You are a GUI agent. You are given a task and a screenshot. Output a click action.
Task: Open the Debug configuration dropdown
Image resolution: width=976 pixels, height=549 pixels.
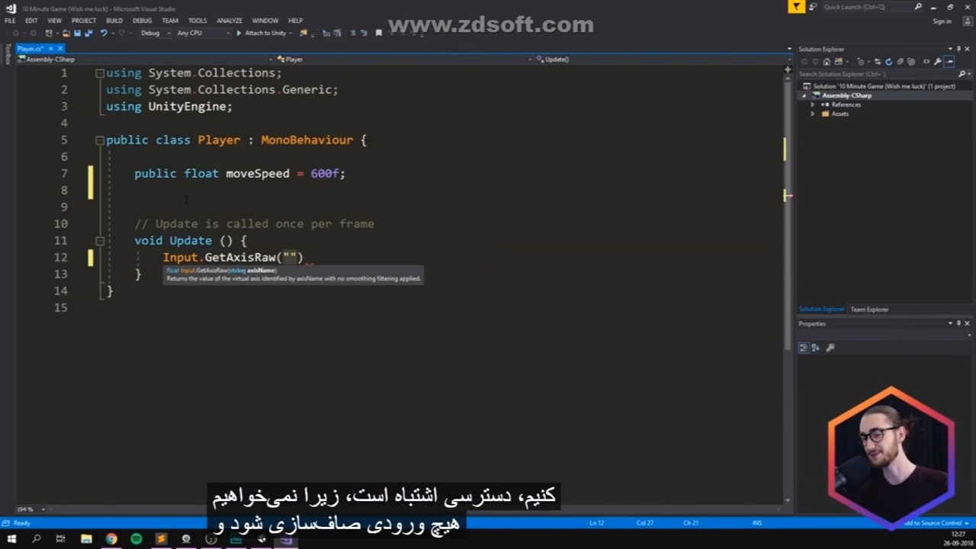[x=152, y=34]
